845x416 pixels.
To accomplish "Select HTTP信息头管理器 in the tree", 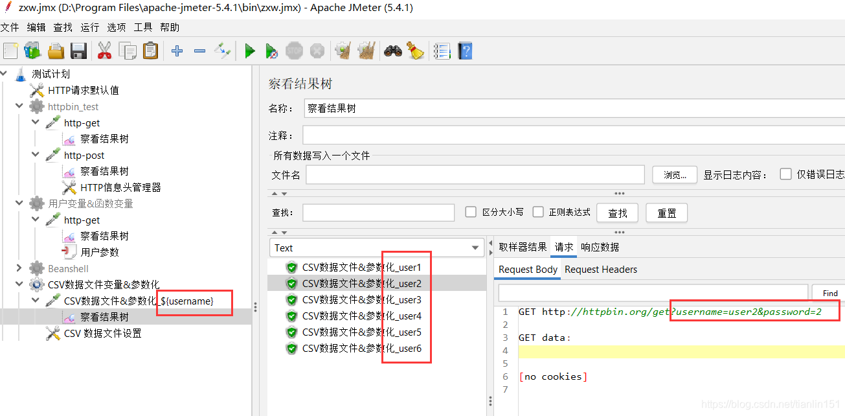I will 120,187.
